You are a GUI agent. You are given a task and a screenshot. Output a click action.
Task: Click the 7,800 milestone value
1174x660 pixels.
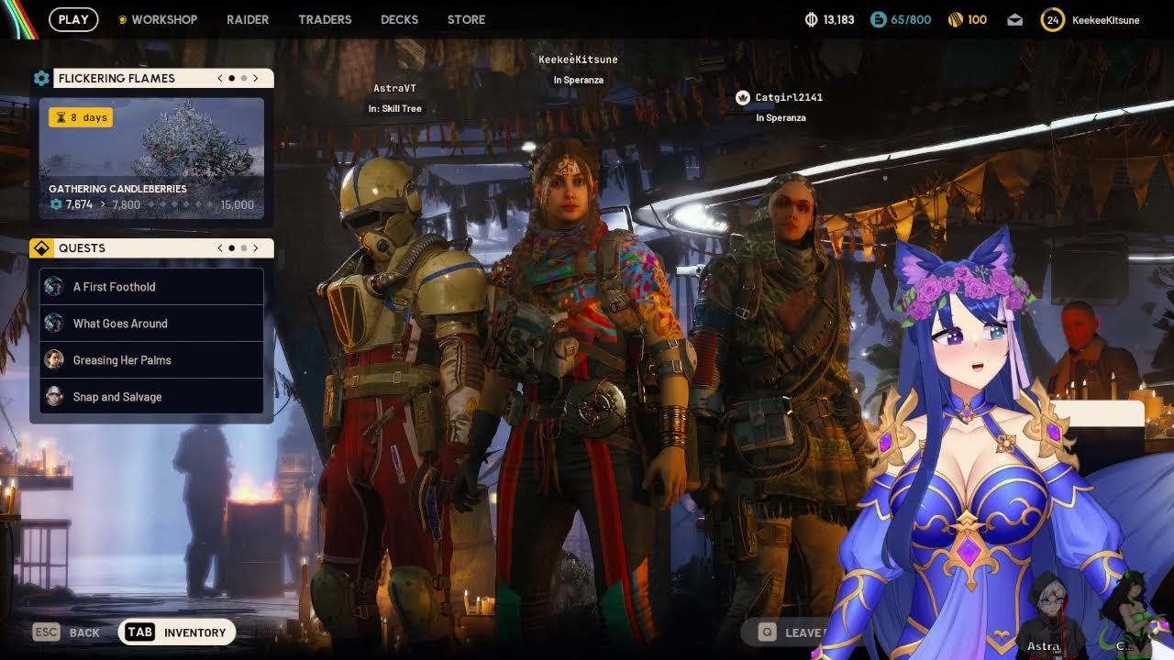(x=126, y=204)
